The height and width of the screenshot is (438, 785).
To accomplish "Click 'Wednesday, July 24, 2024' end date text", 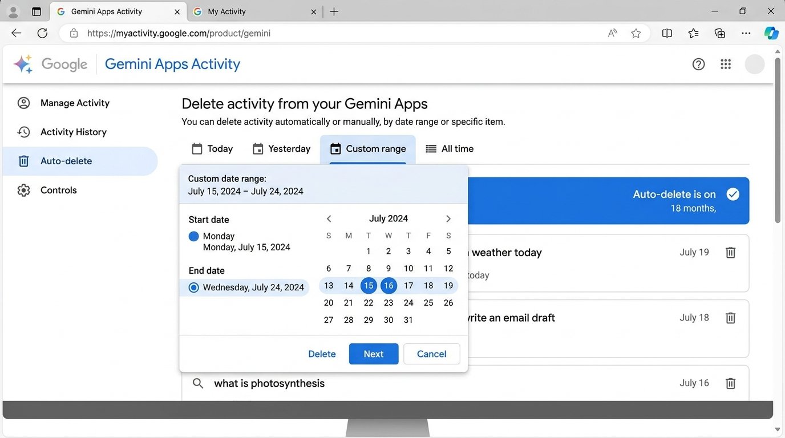I will coord(253,287).
